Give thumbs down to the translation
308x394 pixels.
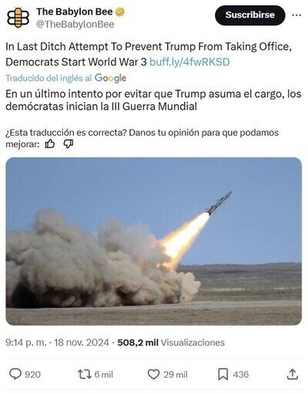point(68,144)
